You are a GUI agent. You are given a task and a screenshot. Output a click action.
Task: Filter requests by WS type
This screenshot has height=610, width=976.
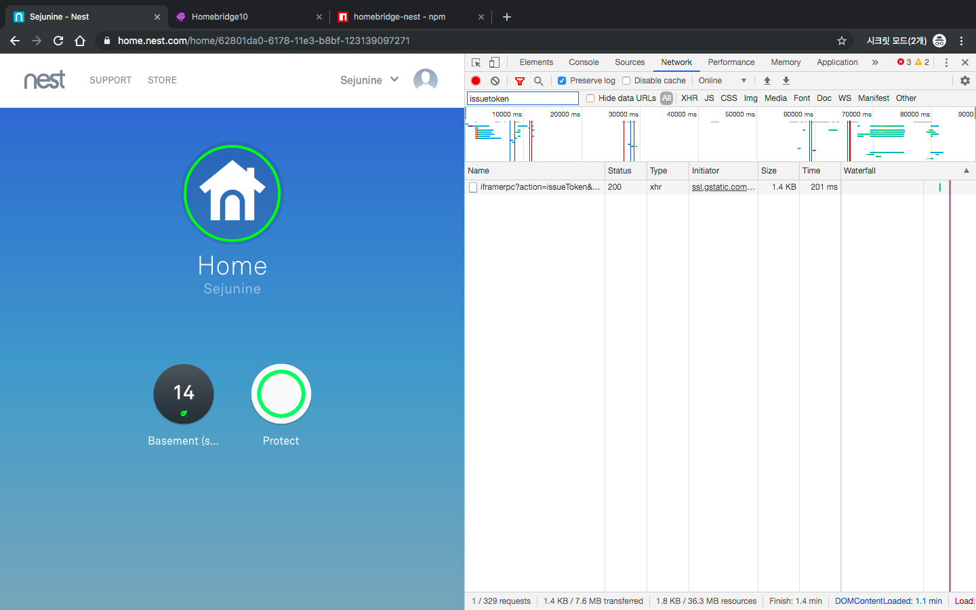tap(845, 98)
